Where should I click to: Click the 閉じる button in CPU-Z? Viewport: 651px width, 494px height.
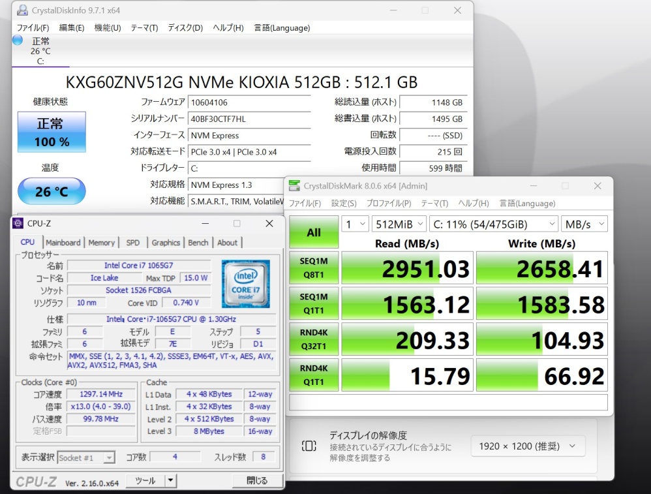[258, 481]
